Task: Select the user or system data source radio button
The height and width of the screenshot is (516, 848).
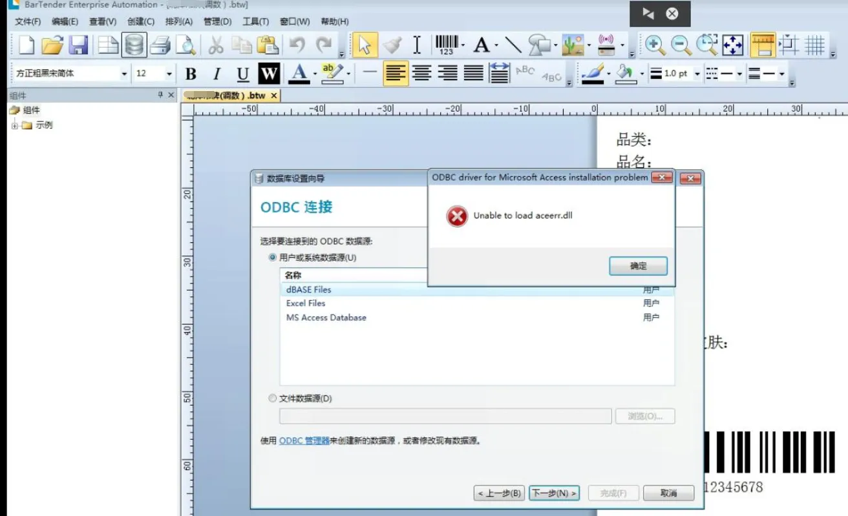Action: [x=273, y=258]
